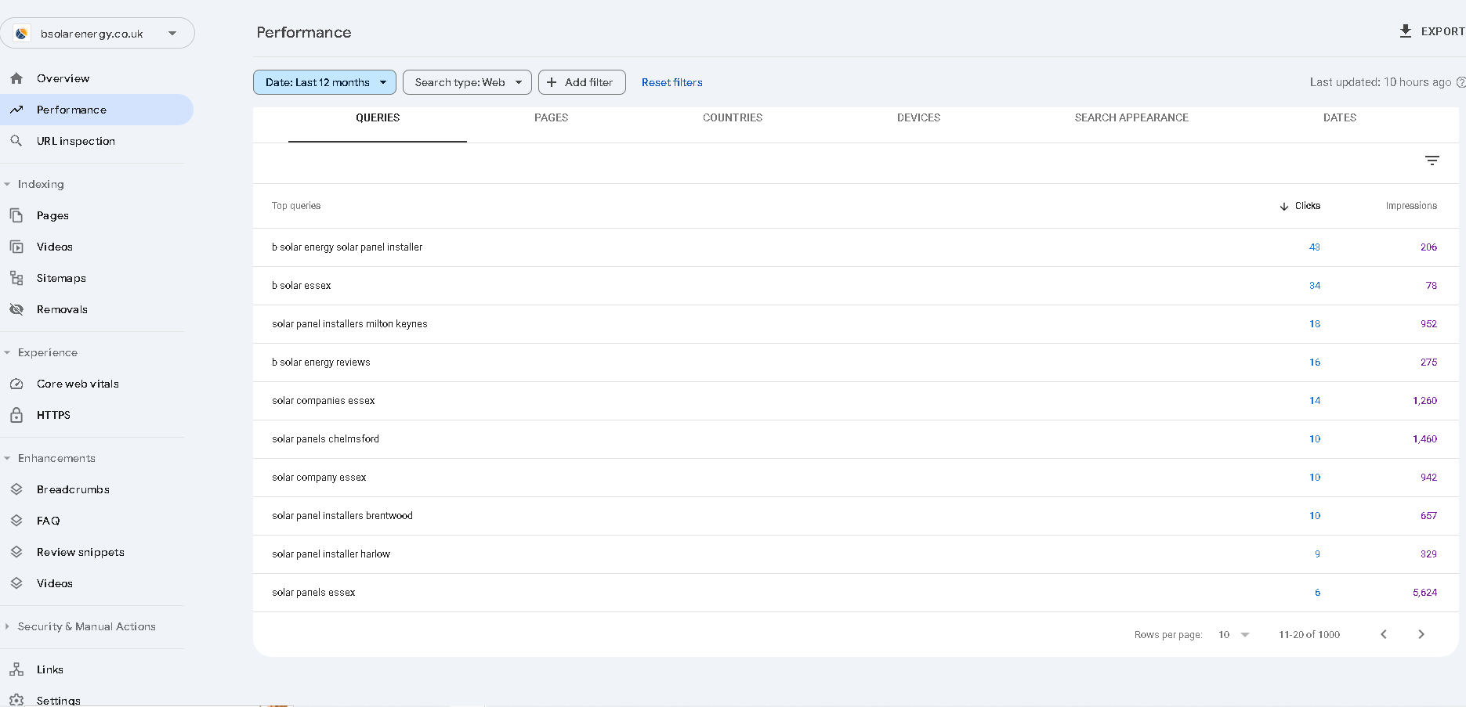Click the HTTPS padlock icon
The image size is (1466, 707).
click(16, 415)
